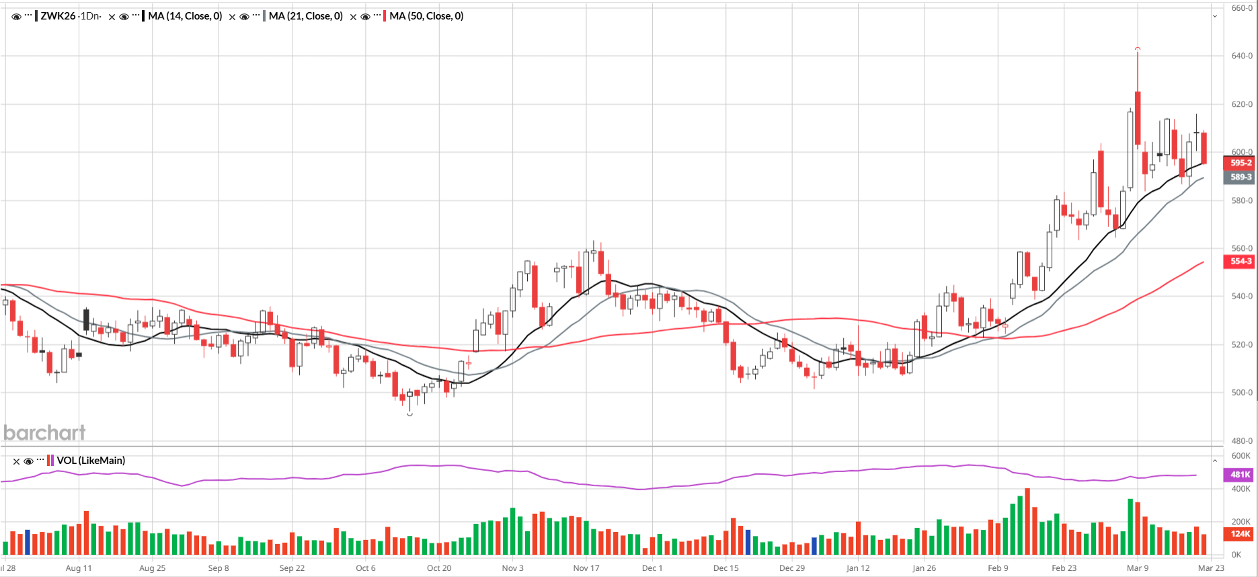Click the gray swatch for MA (21, Close, 0)
This screenshot has width=1258, height=577.
[x=264, y=15]
